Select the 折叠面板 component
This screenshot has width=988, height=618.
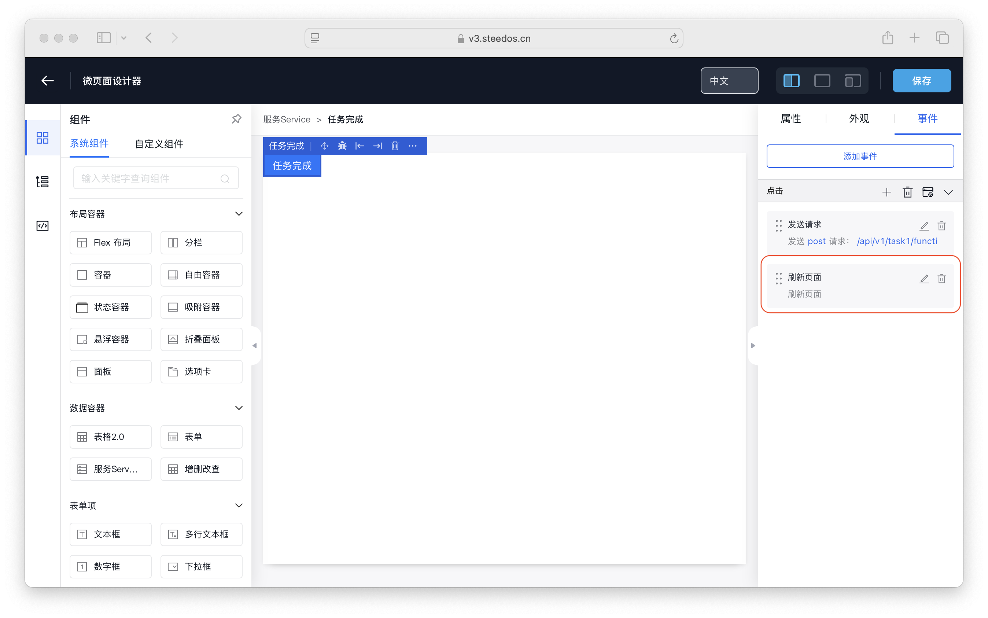202,340
